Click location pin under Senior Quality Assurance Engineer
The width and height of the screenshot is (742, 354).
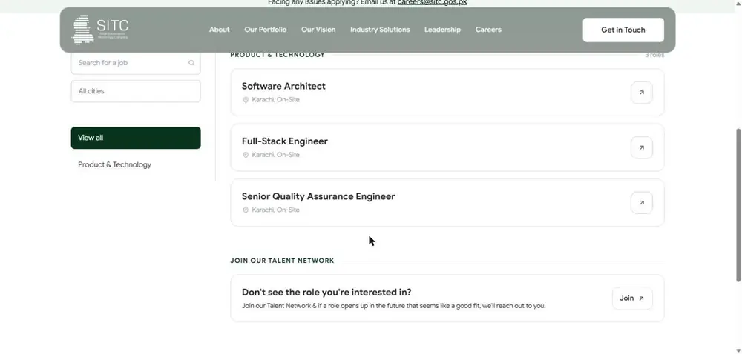[x=246, y=210]
